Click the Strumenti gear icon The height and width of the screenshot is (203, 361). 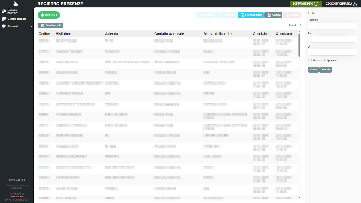coord(4,26)
